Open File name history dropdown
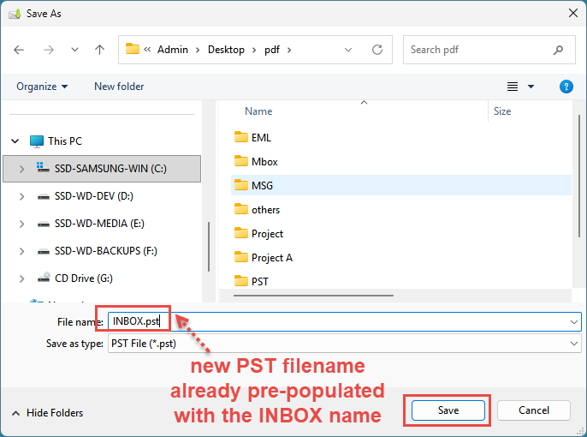Screen dimensions: 587x437 (x=573, y=322)
